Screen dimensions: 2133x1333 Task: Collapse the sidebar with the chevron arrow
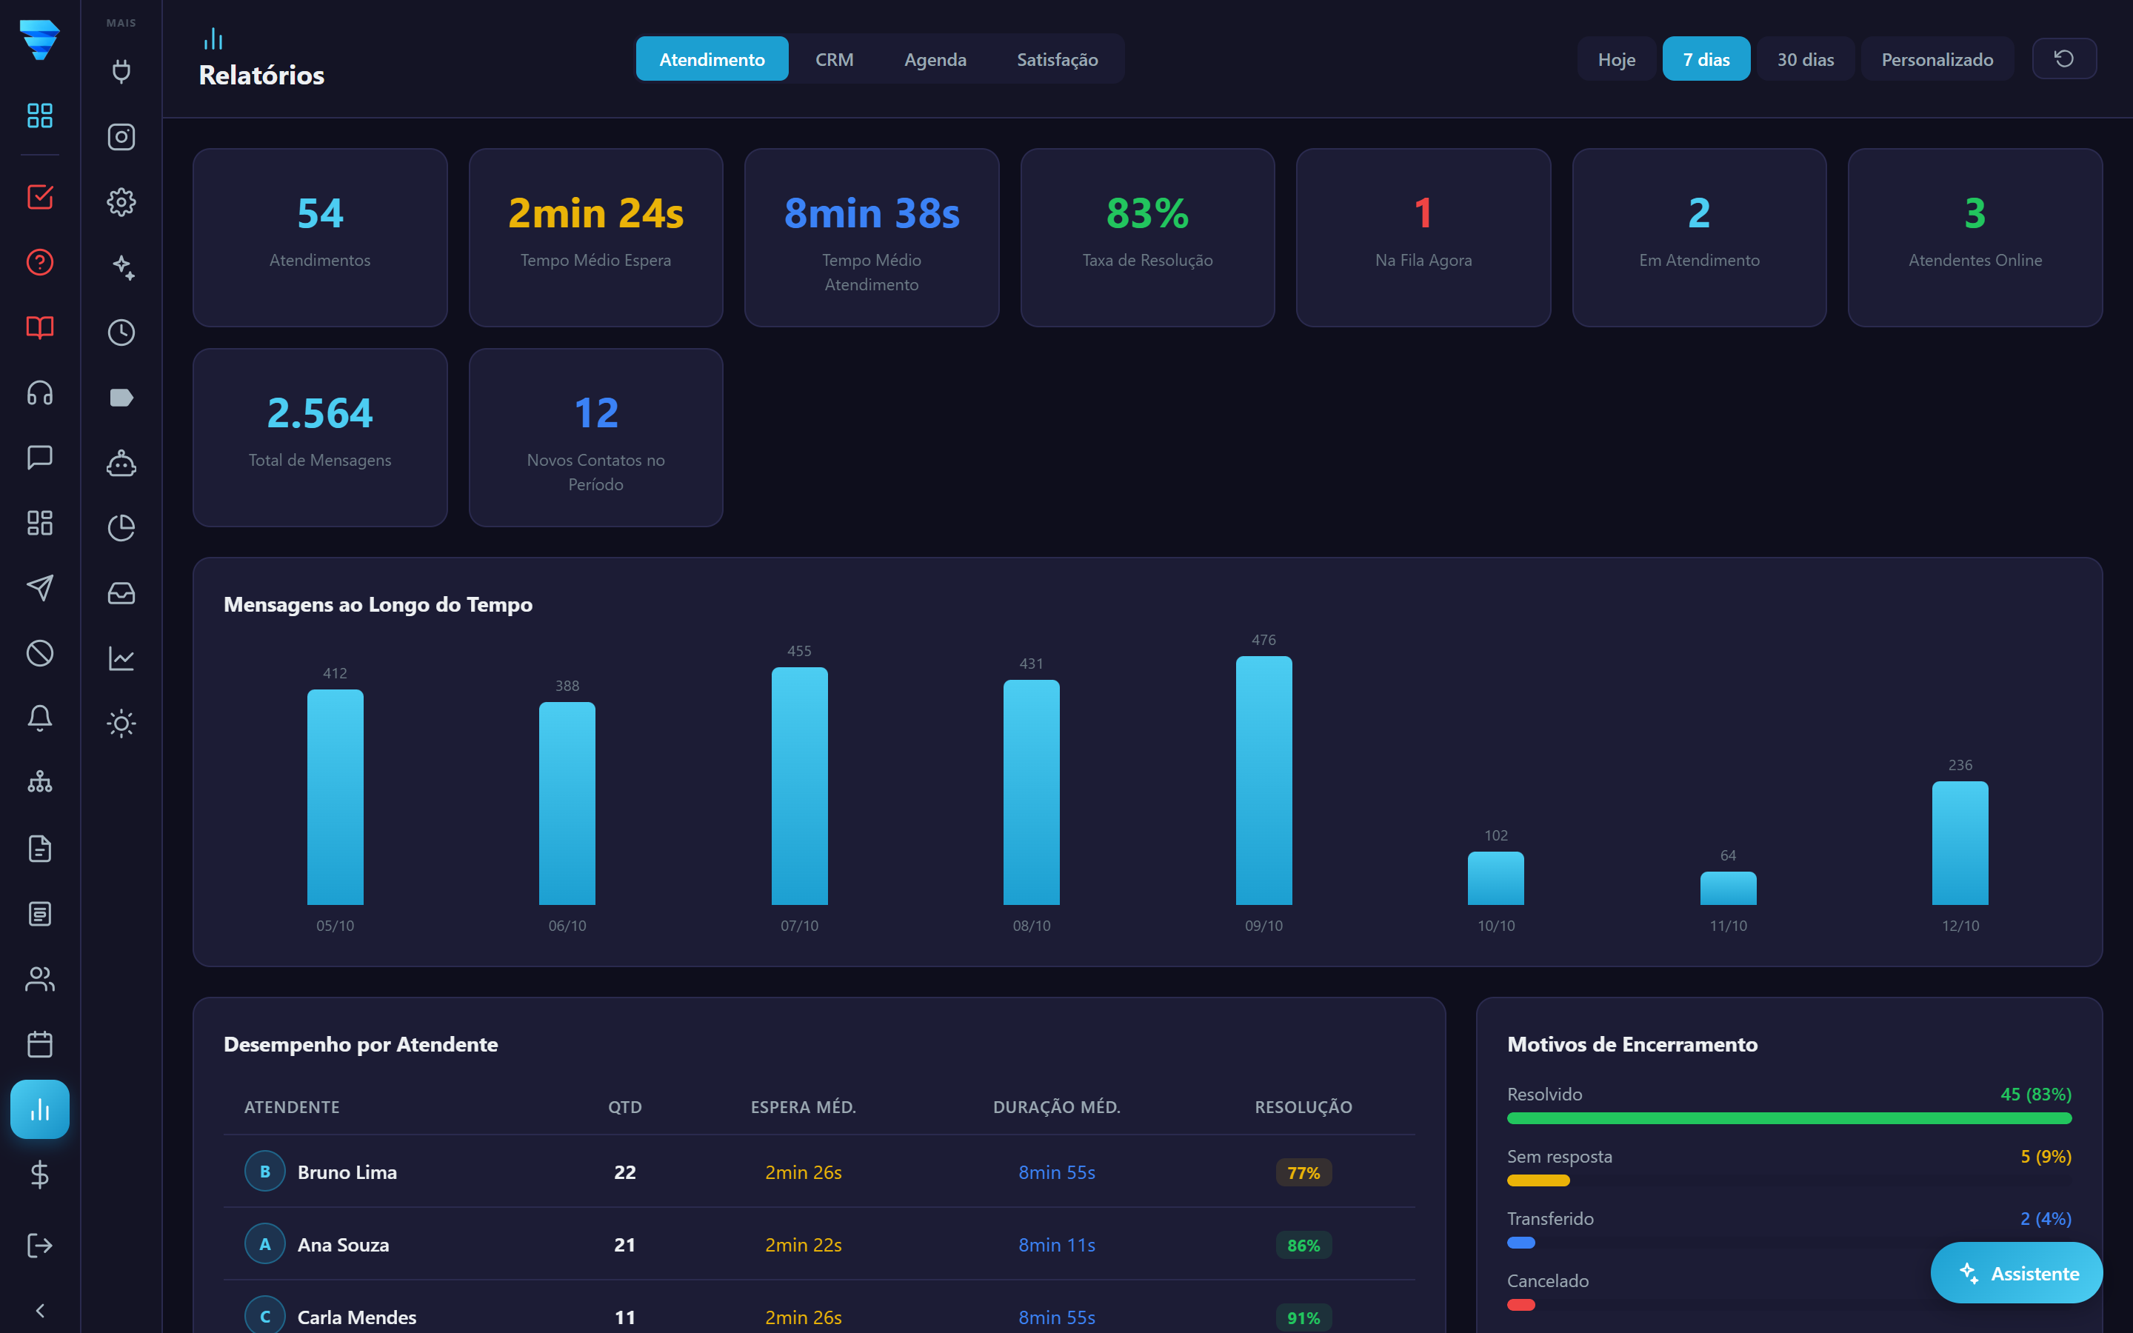(40, 1311)
